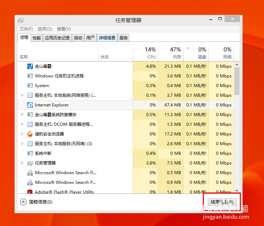
Task: Open the 查看(V) menu
Action: point(64,29)
